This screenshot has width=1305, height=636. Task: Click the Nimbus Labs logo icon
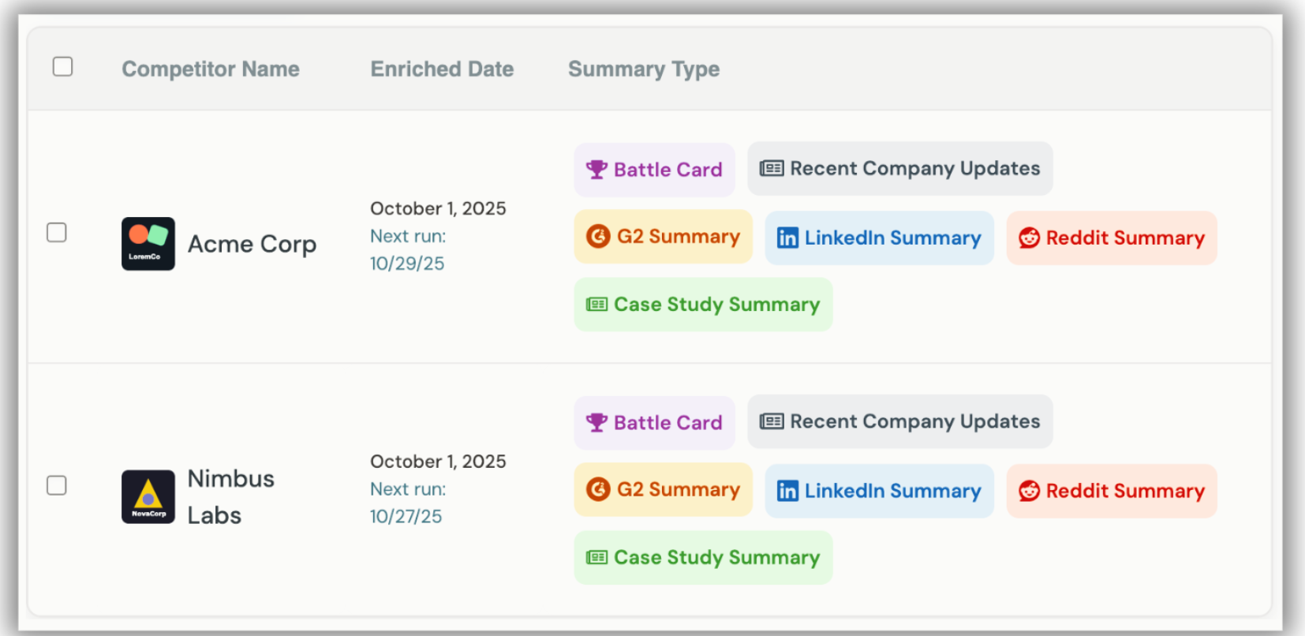pos(148,496)
